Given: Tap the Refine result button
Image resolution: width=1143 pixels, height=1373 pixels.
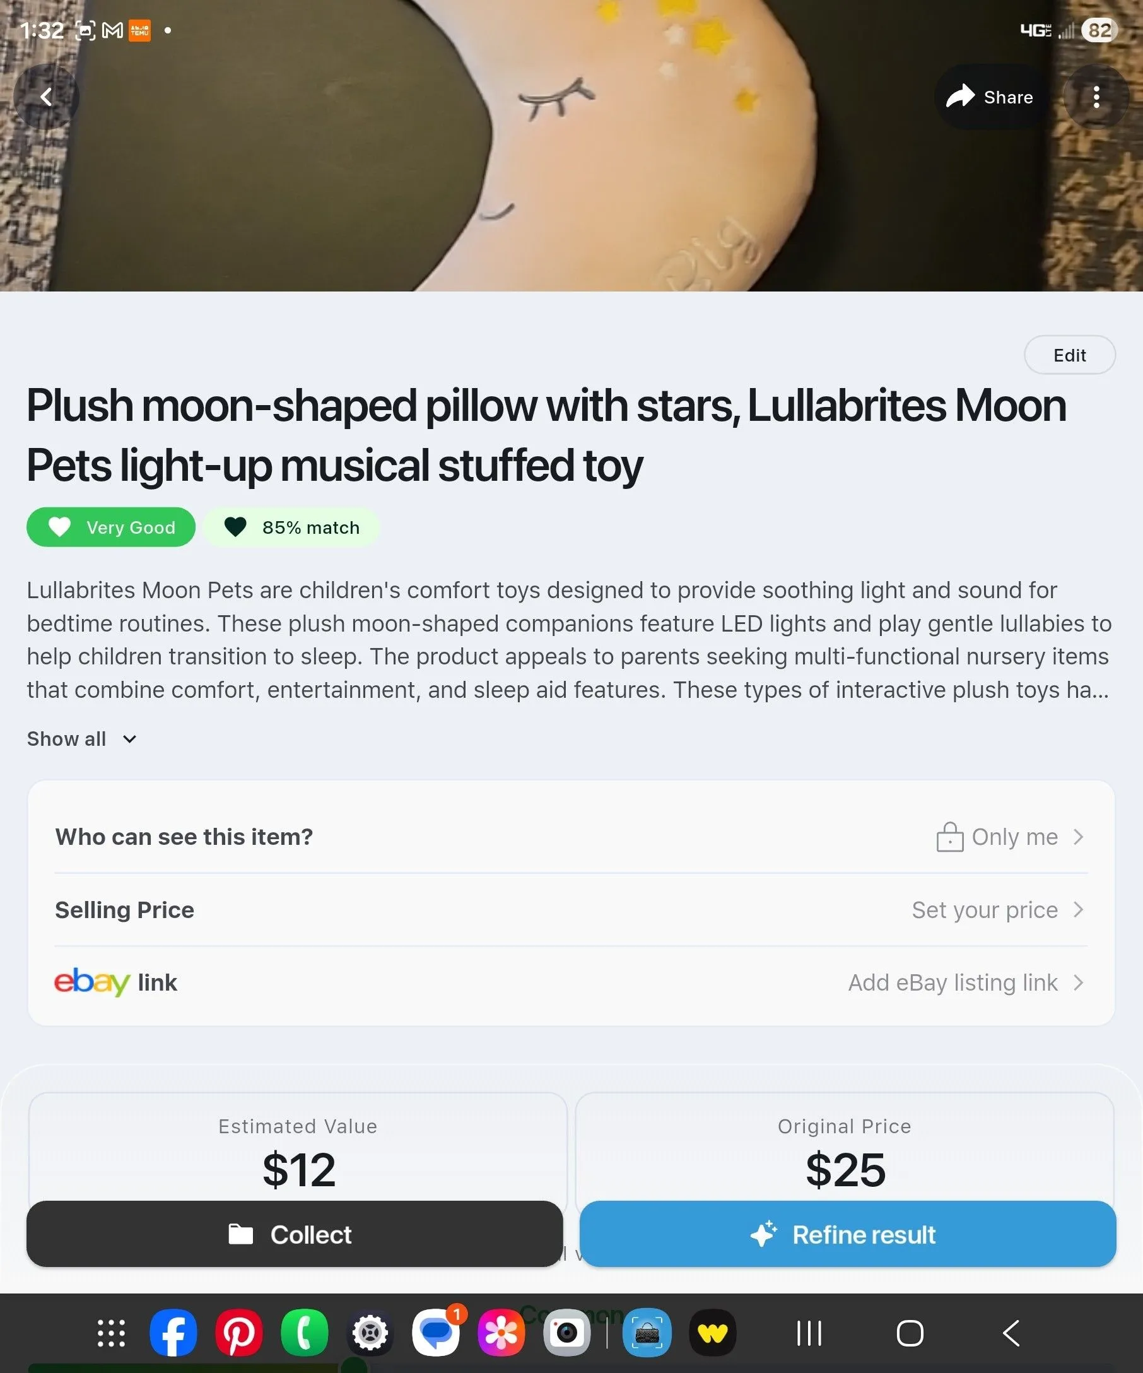Looking at the screenshot, I should tap(848, 1234).
